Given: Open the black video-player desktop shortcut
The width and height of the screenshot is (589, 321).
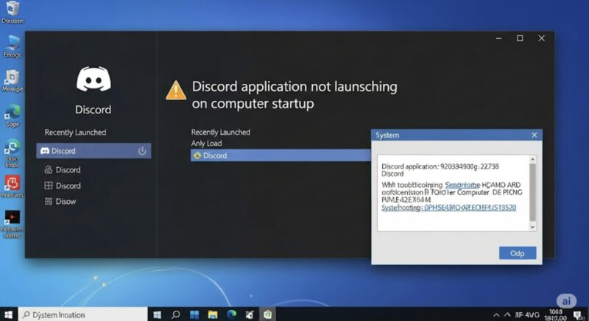Looking at the screenshot, I should point(13,224).
